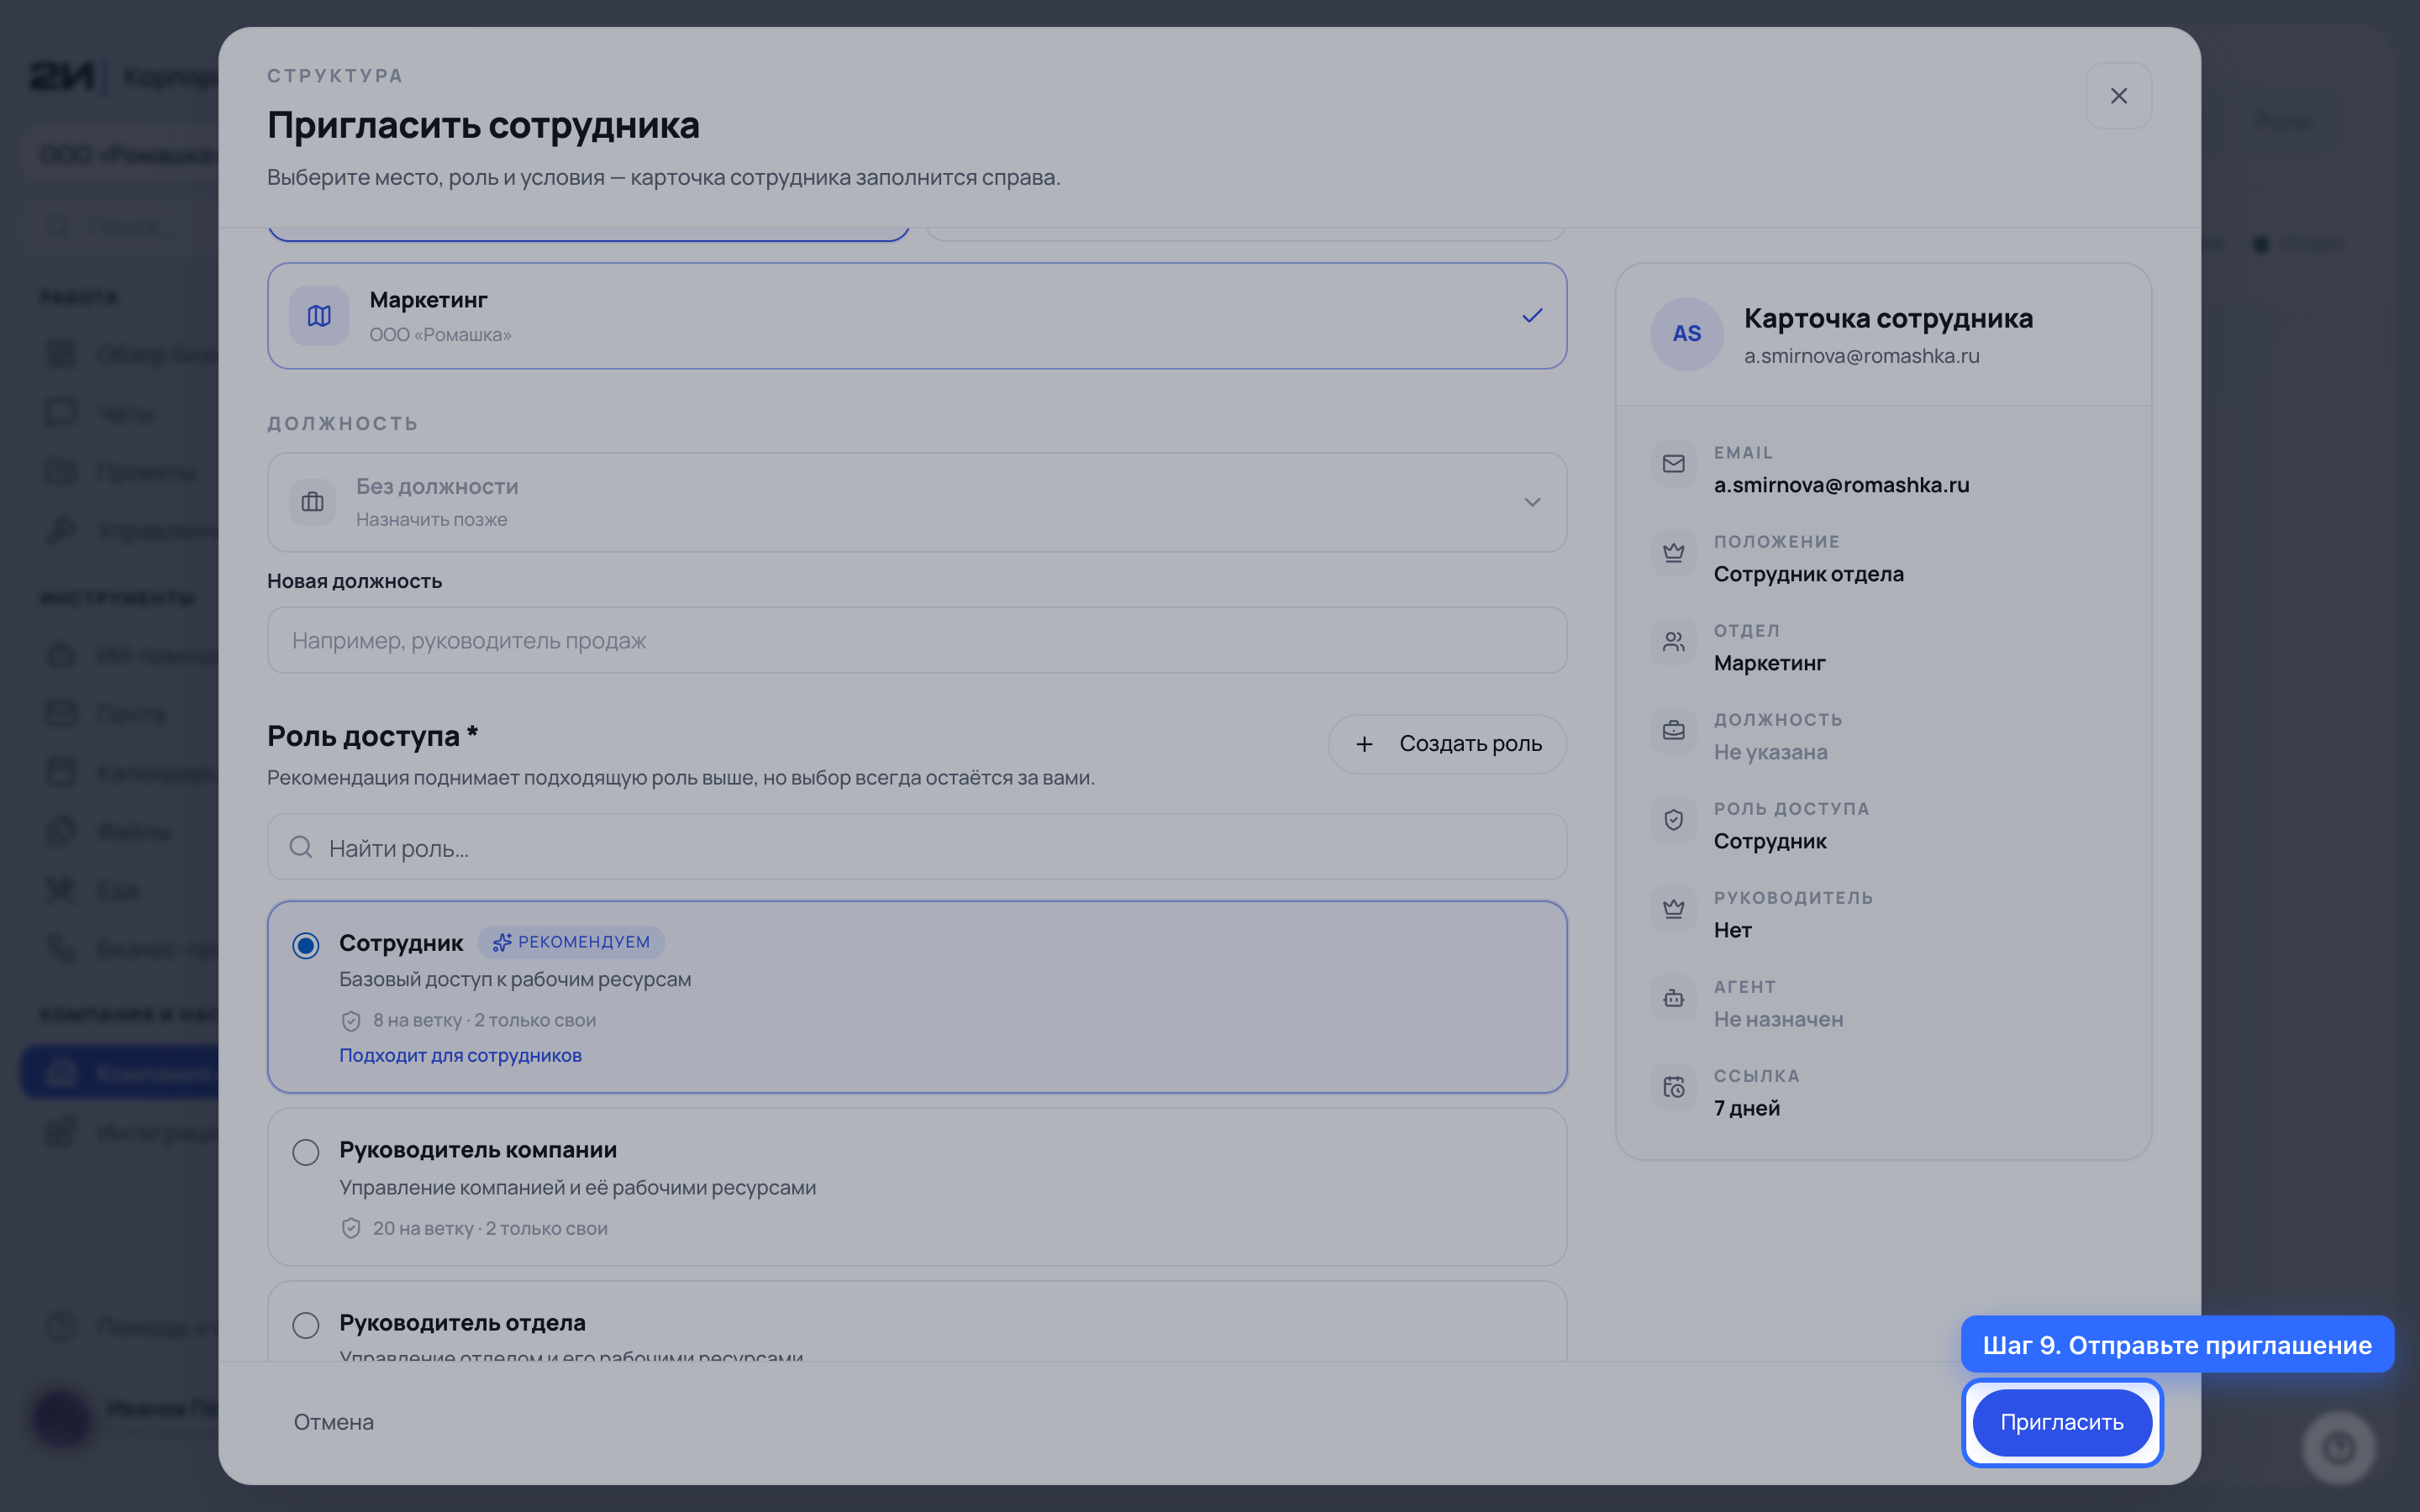Click the Руководитель компании role title
2420x1512 pixels.
pyautogui.click(x=478, y=1150)
